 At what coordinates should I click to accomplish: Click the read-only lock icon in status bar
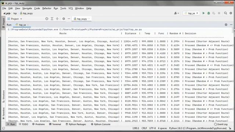click(x=230, y=128)
